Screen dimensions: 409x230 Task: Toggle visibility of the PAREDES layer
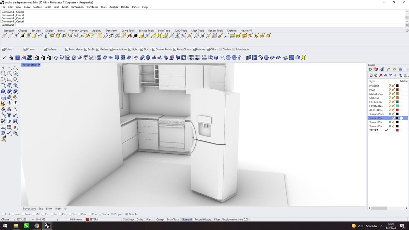[390, 86]
